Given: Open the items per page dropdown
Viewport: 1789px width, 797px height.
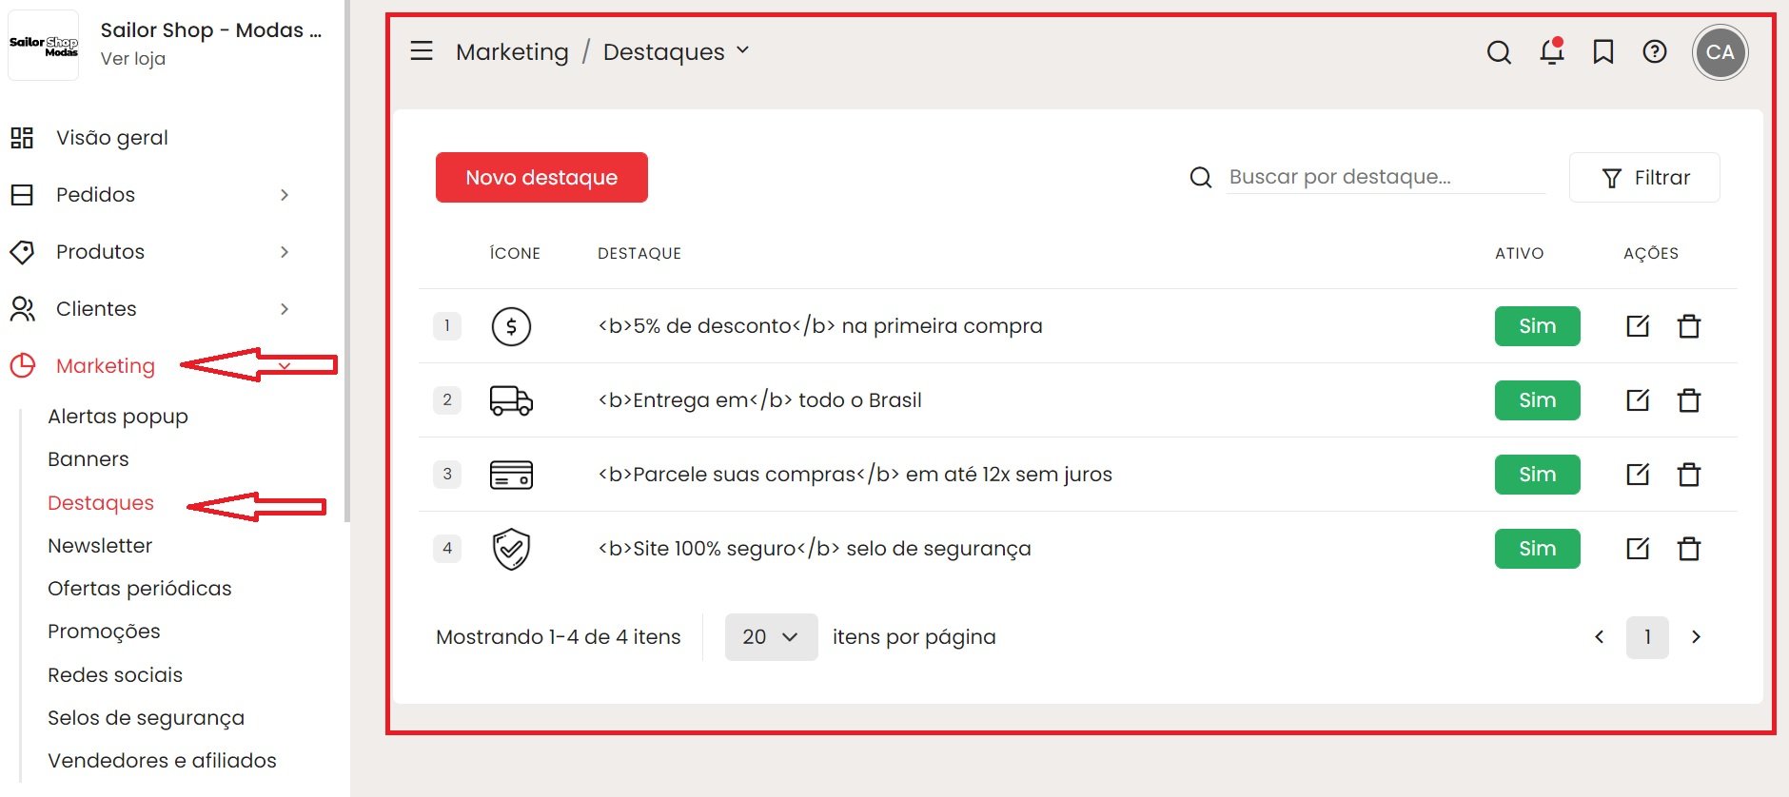Looking at the screenshot, I should coord(771,637).
